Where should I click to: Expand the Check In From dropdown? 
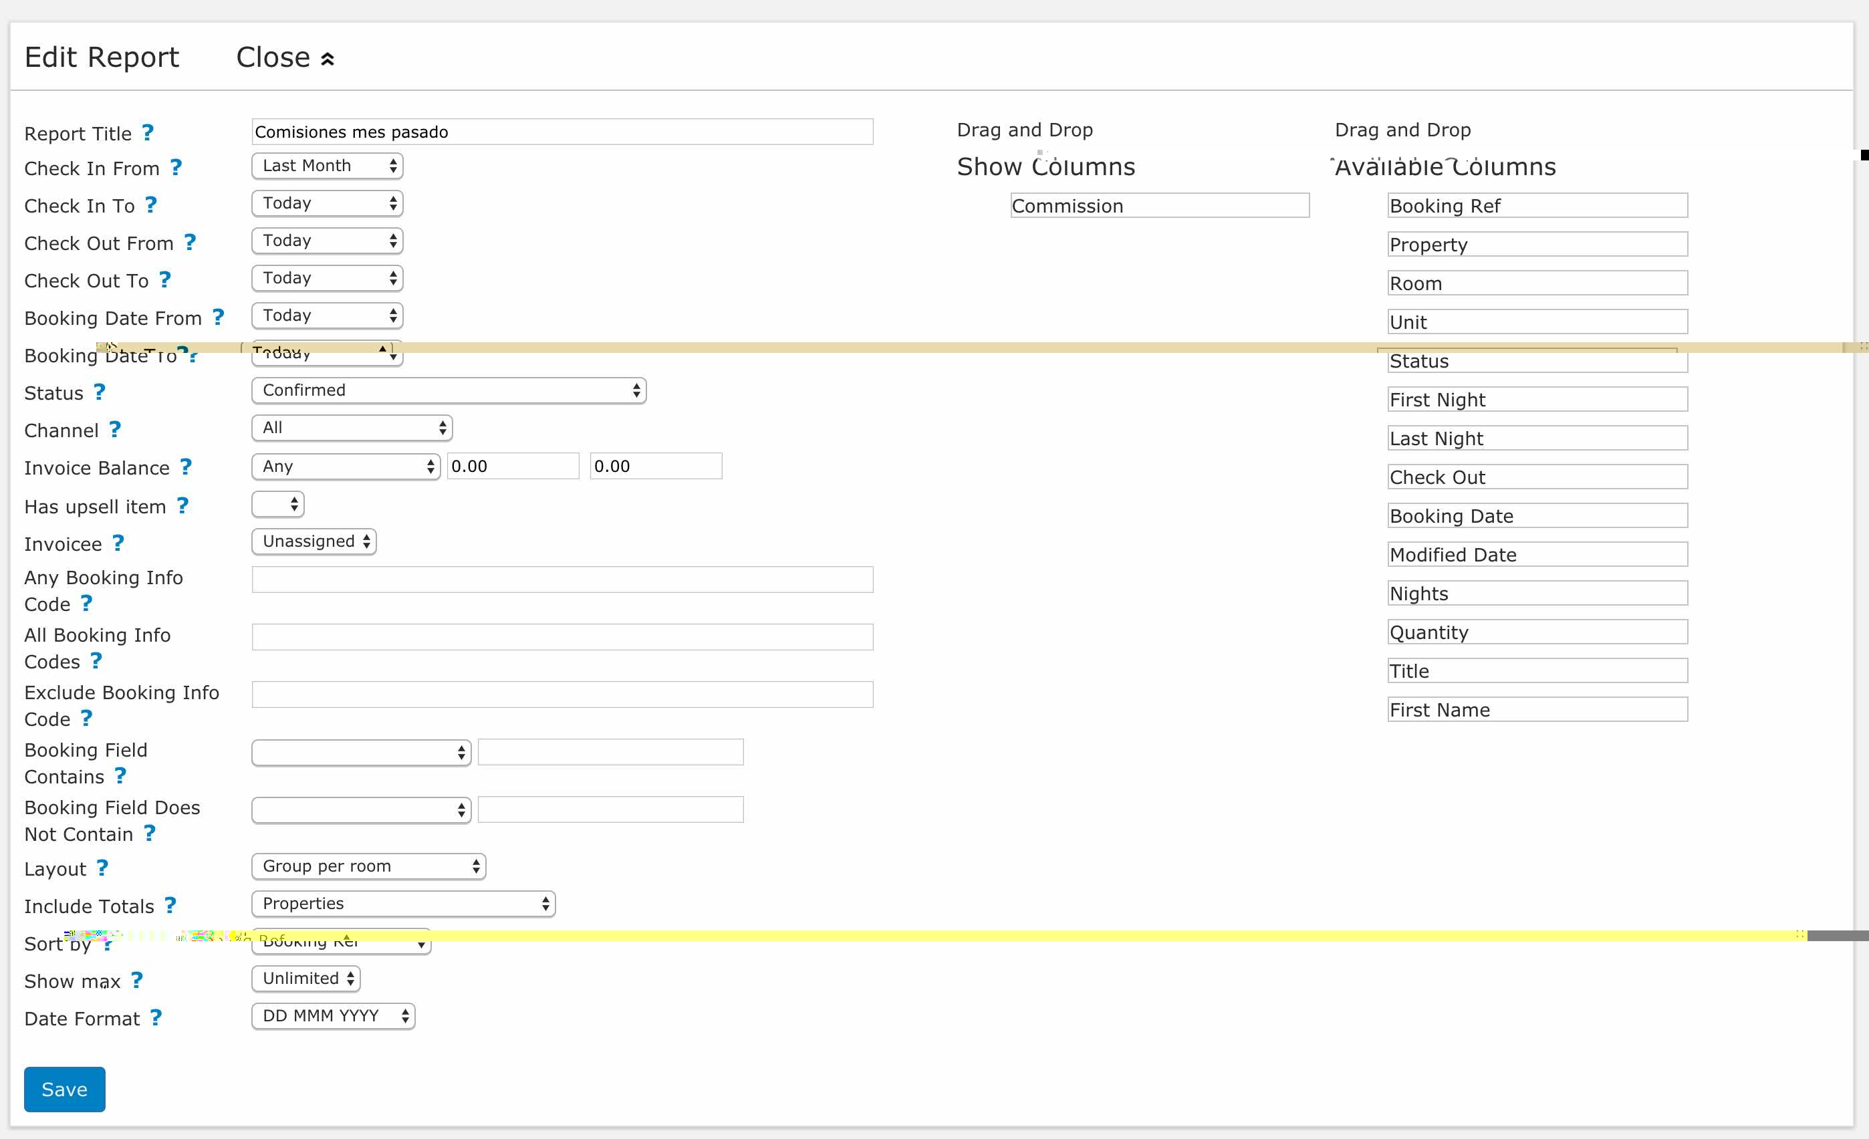324,166
